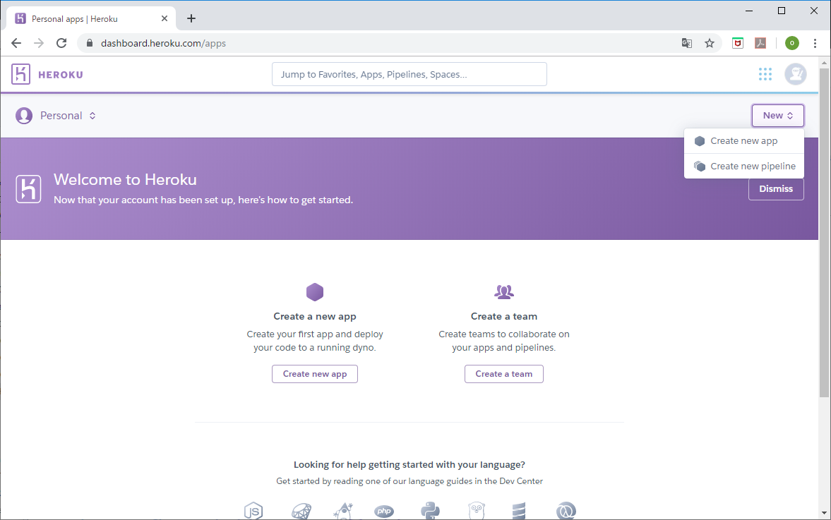The image size is (831, 520).
Task: Click the 'Welcome to Heroku' heading
Action: tap(125, 179)
